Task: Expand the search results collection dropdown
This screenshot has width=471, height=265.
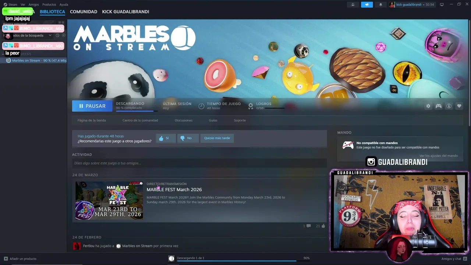Action: pos(50,35)
